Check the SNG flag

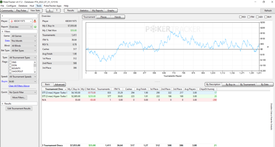[10, 62]
